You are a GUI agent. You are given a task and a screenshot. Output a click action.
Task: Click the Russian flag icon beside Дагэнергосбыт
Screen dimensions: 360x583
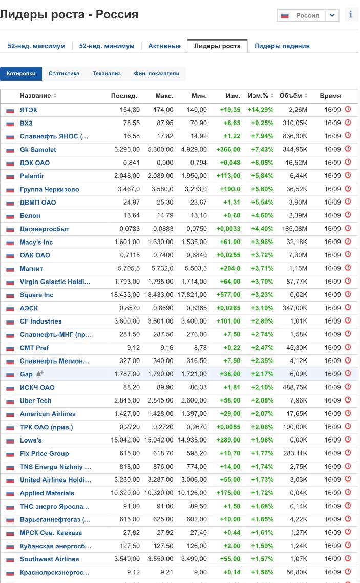[x=10, y=230]
